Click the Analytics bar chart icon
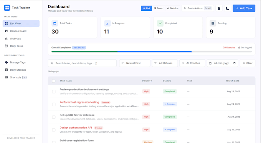The image size is (261, 143). point(6,38)
